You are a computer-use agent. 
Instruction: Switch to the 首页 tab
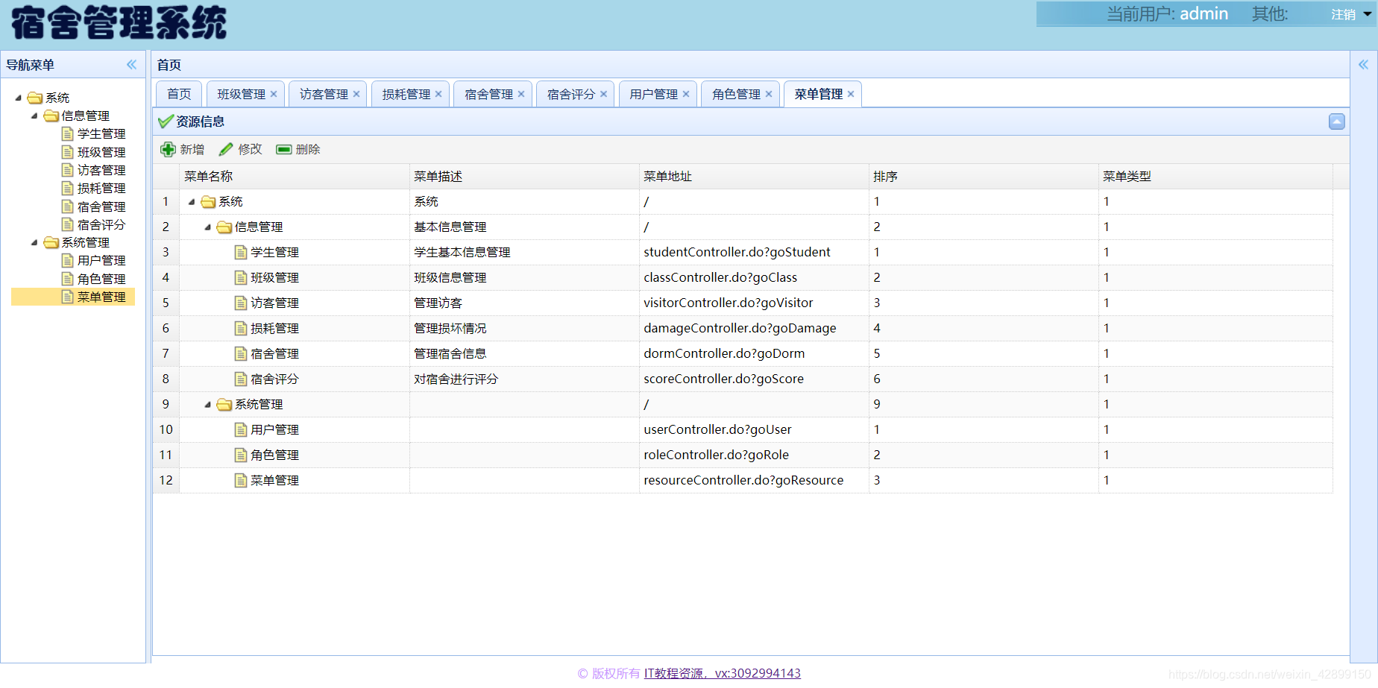(x=179, y=94)
